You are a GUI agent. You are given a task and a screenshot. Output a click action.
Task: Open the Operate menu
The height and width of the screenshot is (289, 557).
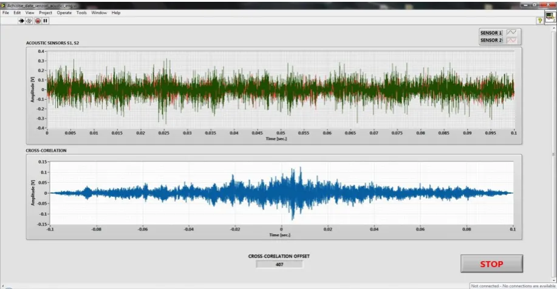point(64,13)
